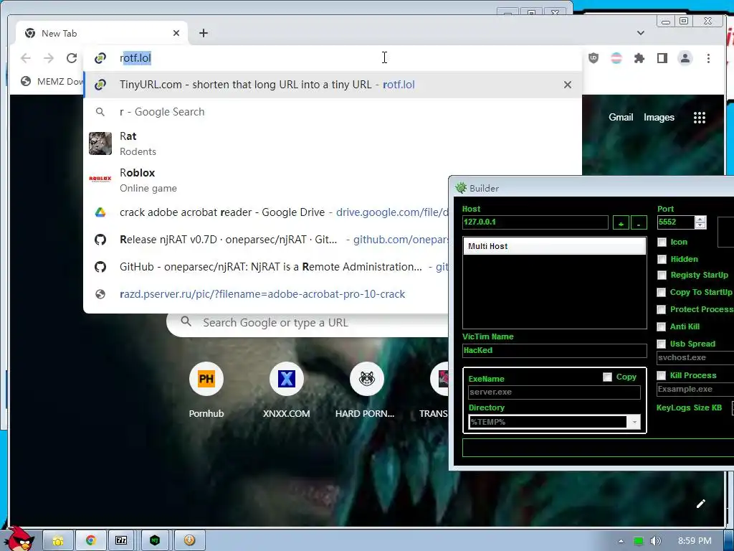This screenshot has height=551, width=734.
Task: Click the green minus button beside Host
Action: [639, 222]
